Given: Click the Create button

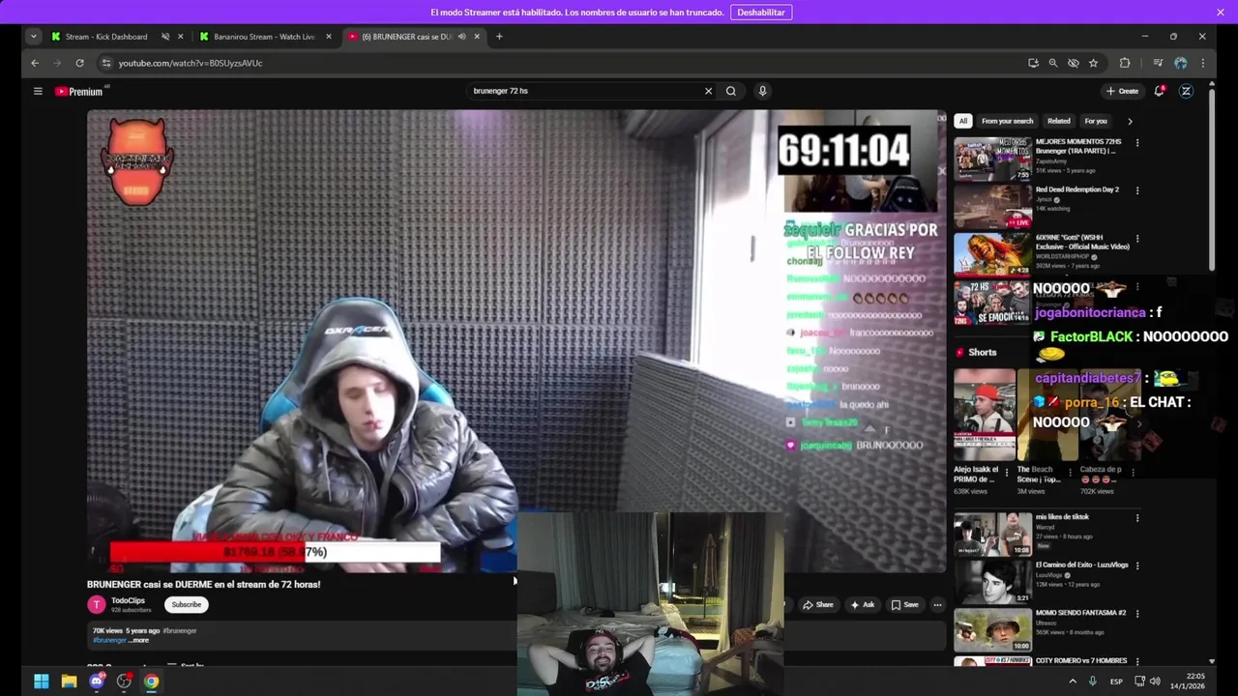Looking at the screenshot, I should coord(1122,91).
